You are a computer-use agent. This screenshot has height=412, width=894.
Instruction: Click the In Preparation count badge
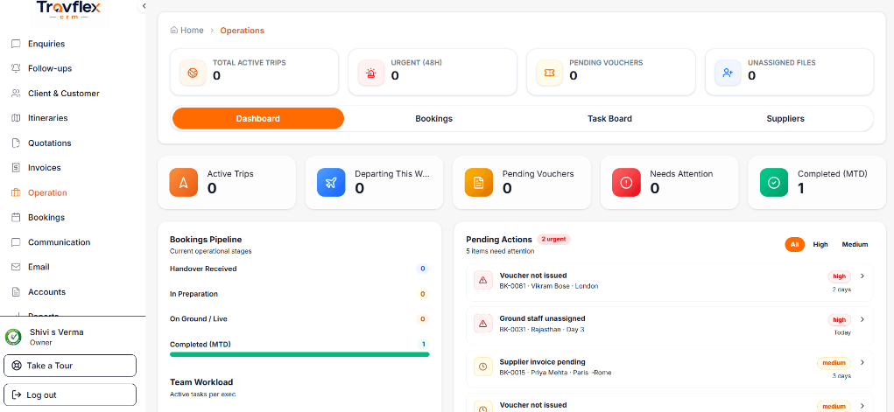click(423, 294)
